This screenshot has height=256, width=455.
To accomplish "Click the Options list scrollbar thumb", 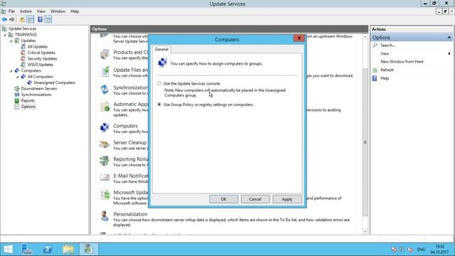I will click(x=365, y=142).
